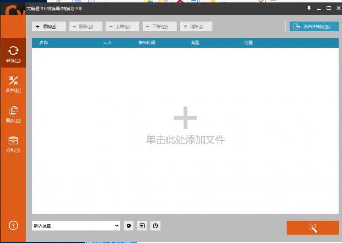Close the PDF converter window
The image size is (342, 243).
(x=339, y=8)
